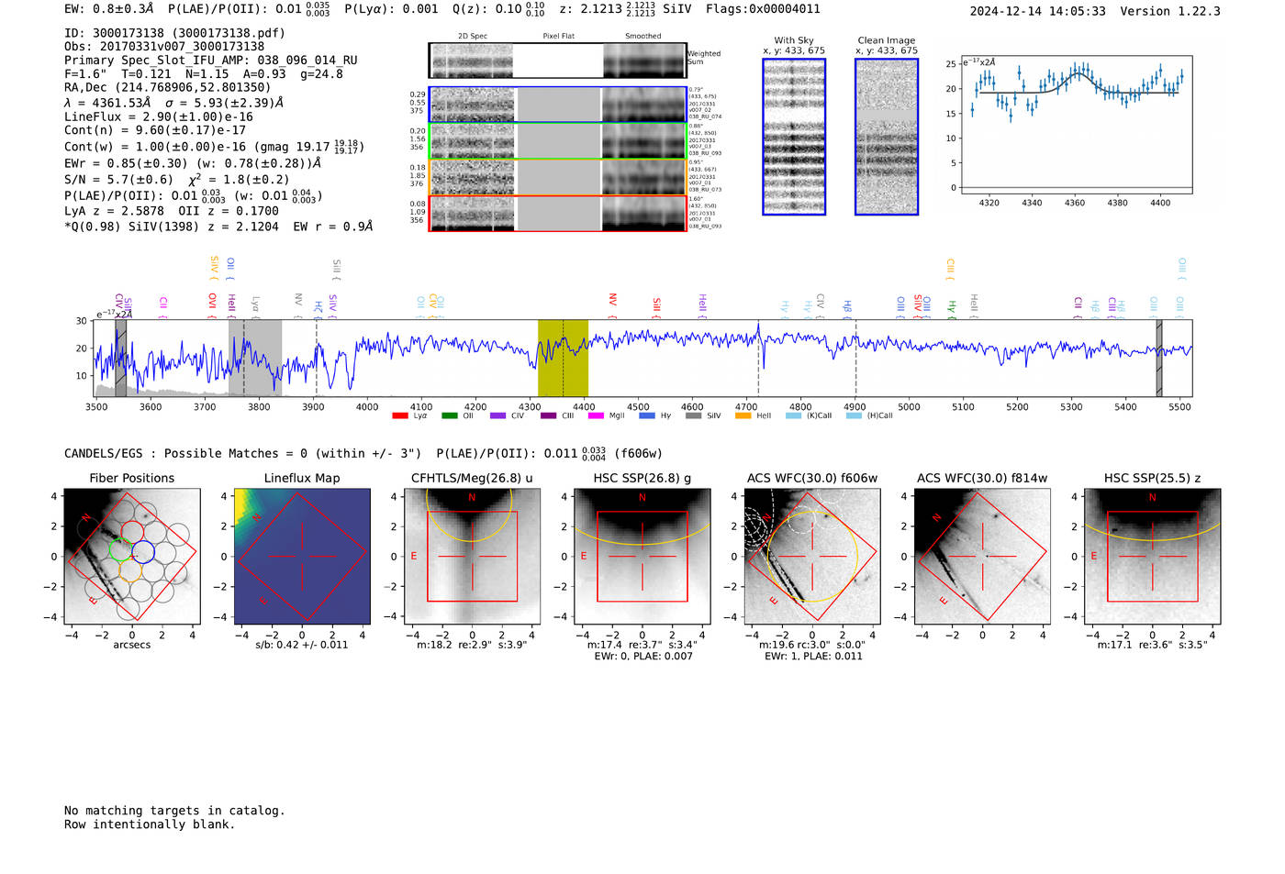Open the ACS WFC f814w cutout
The height and width of the screenshot is (874, 1285).
click(x=982, y=556)
